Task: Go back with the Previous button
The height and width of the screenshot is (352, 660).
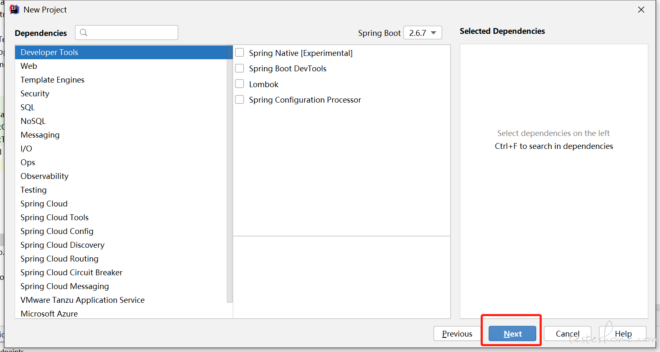Action: click(457, 334)
